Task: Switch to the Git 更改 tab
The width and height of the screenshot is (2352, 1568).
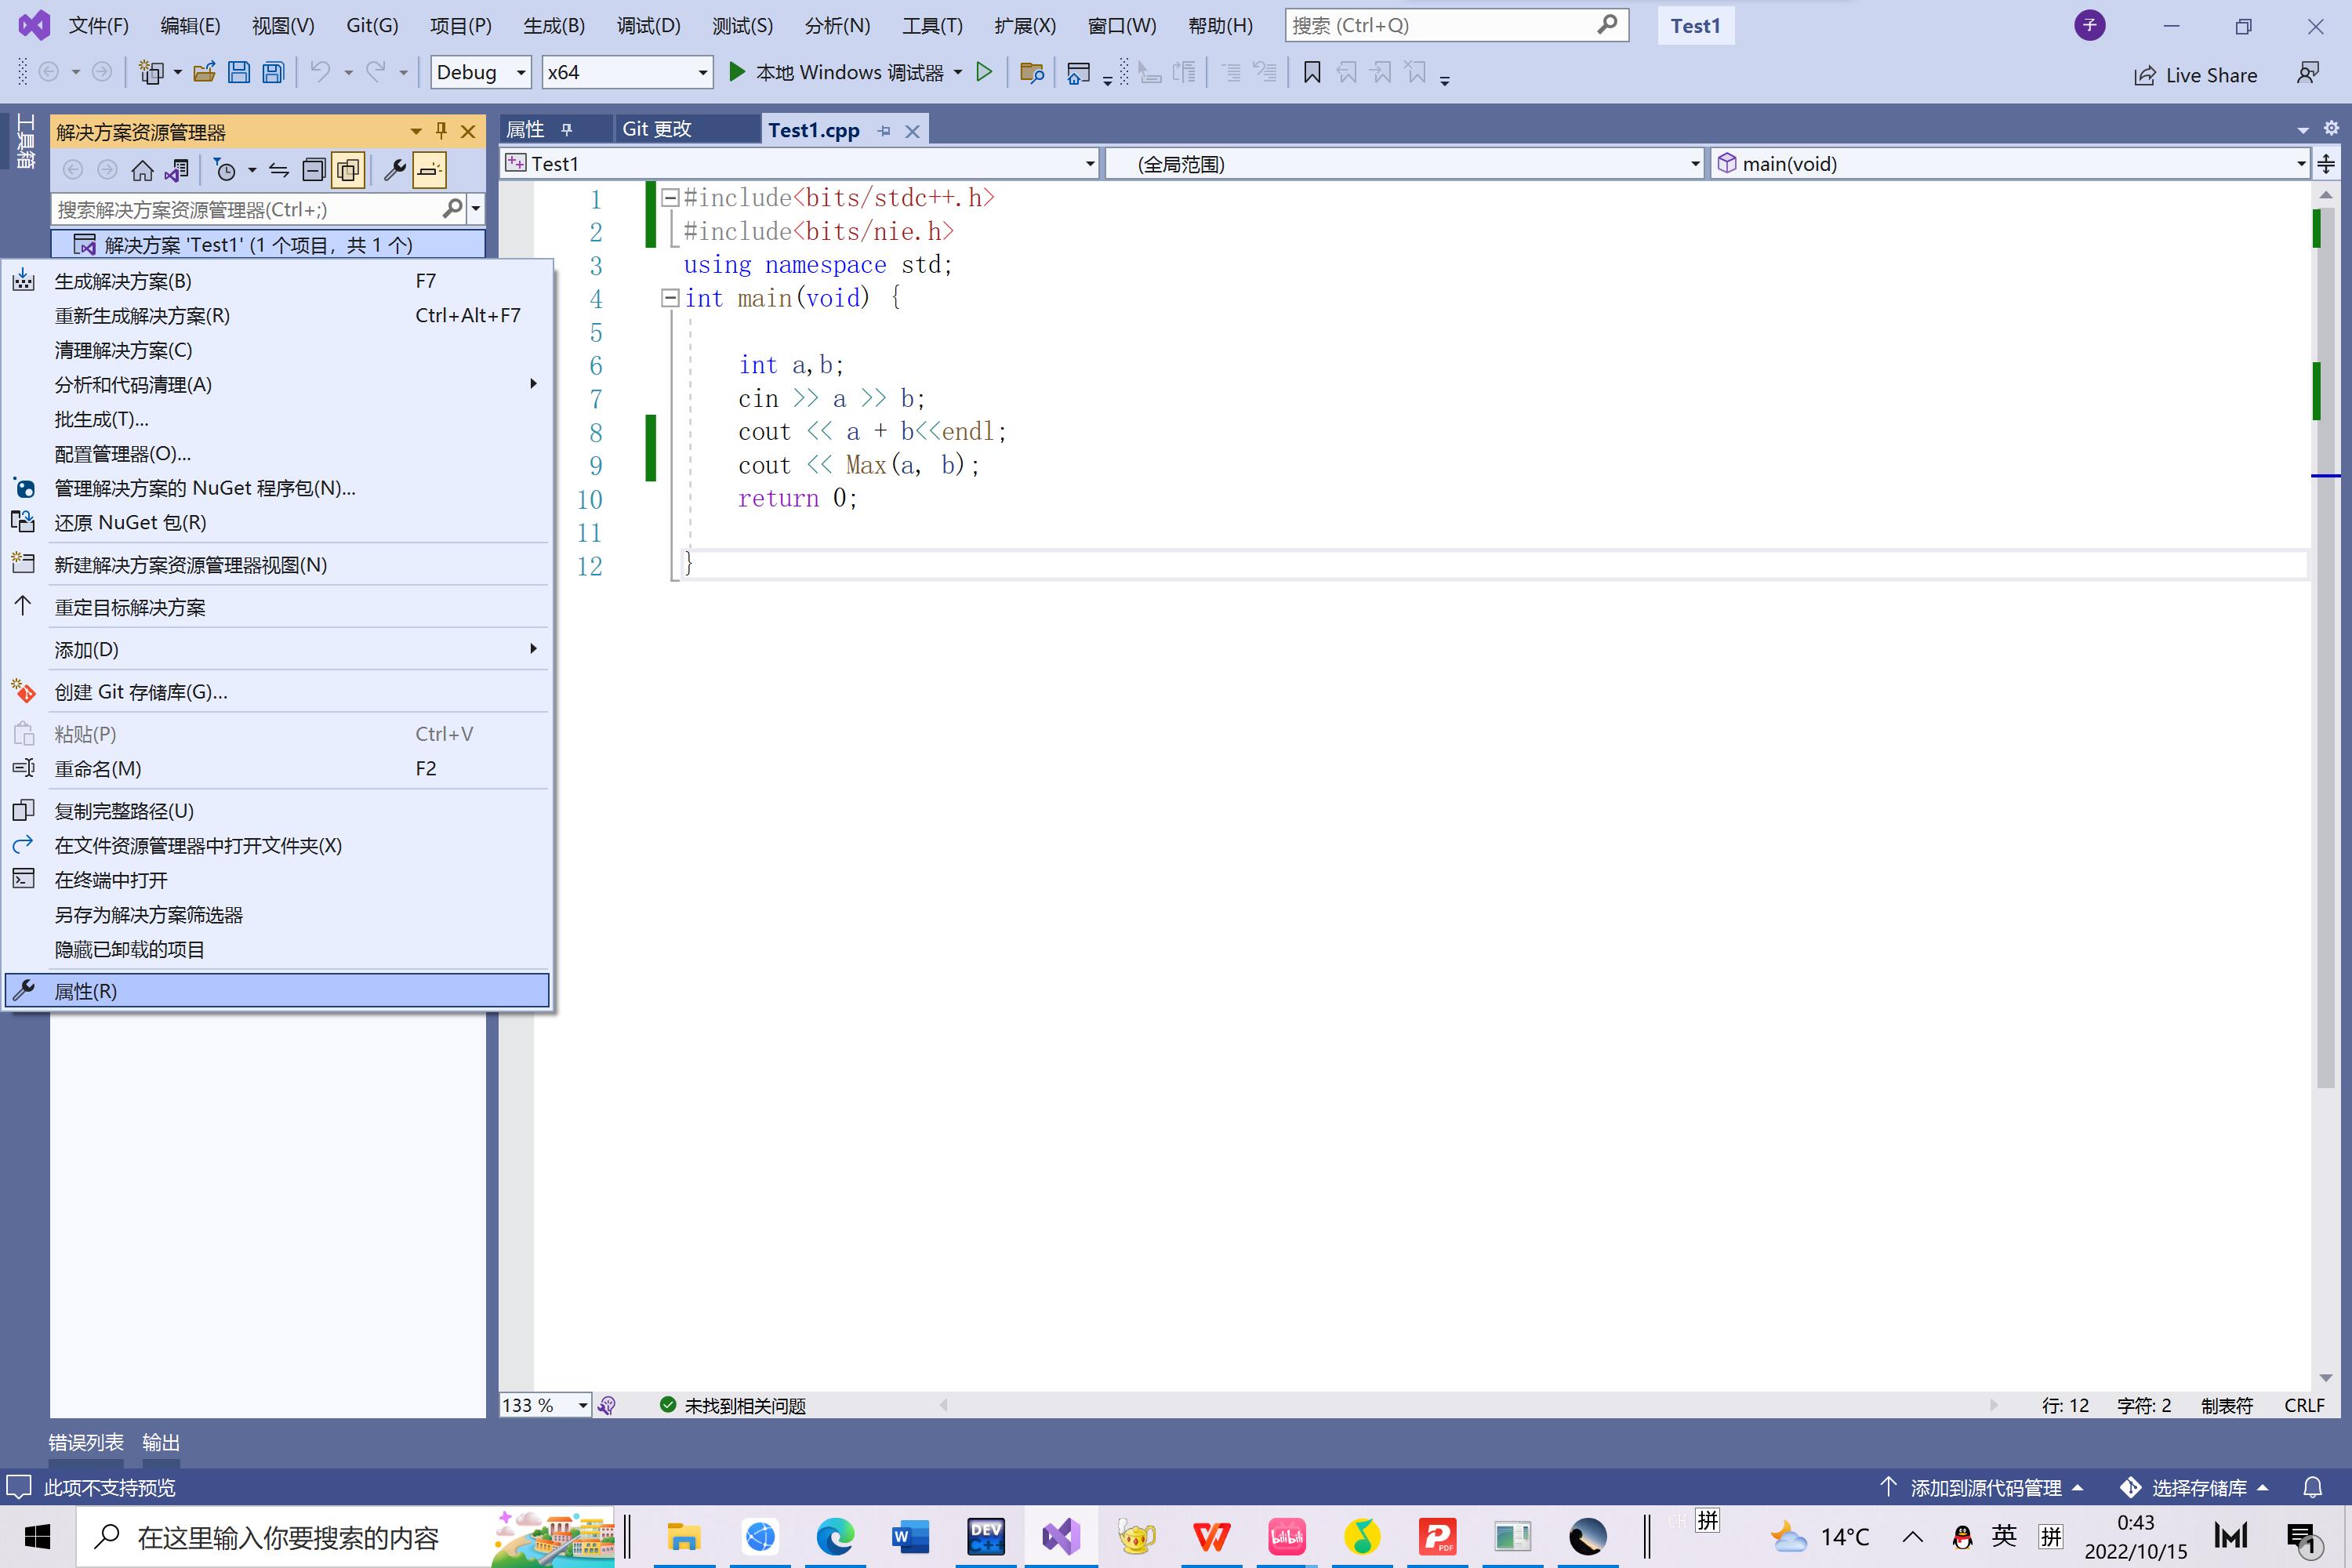Action: pyautogui.click(x=657, y=129)
